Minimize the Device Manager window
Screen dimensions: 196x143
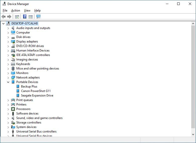pos(167,4)
